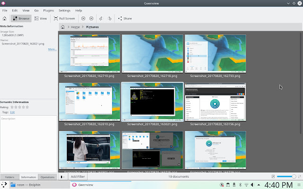303x189 pixels.
Task: Switch to View mode
Action: point(41,18)
